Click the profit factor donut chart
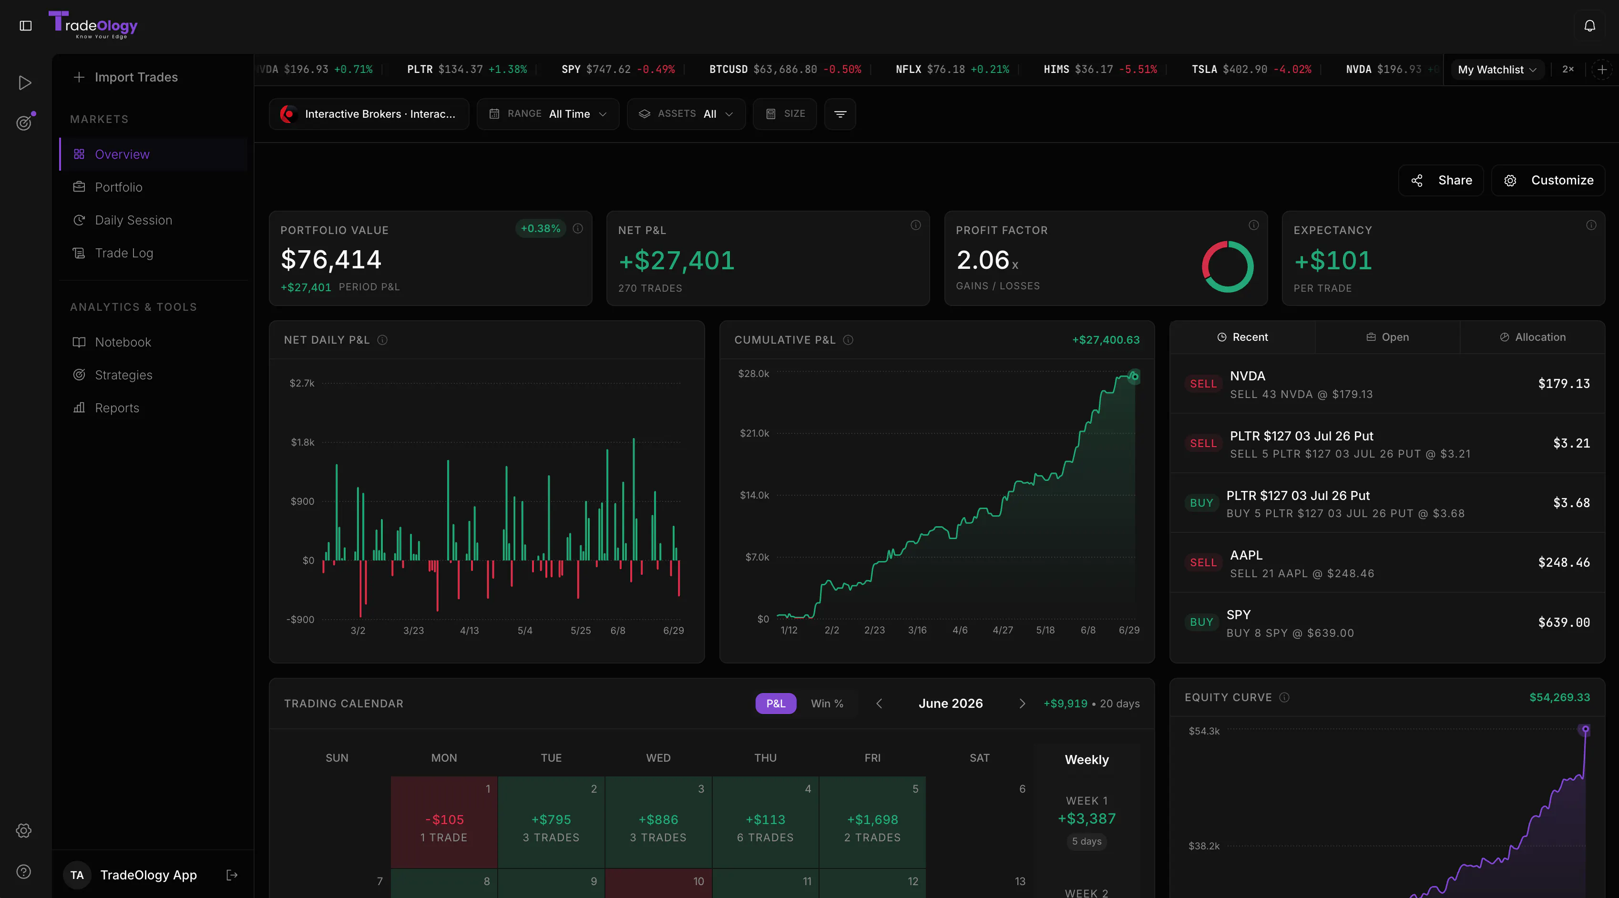The image size is (1619, 898). tap(1228, 266)
